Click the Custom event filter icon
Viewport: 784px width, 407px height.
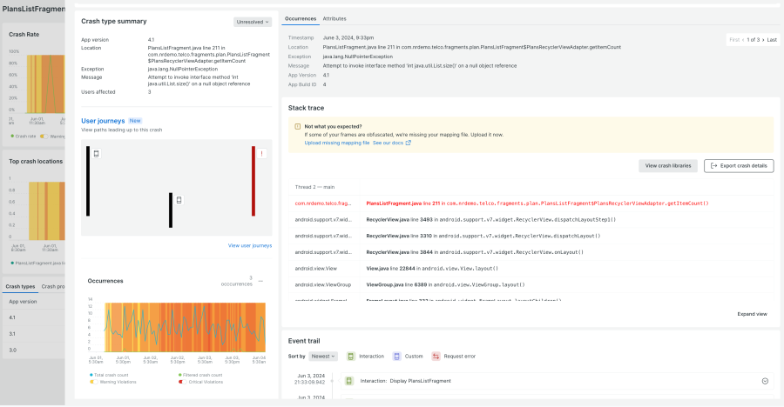click(396, 357)
